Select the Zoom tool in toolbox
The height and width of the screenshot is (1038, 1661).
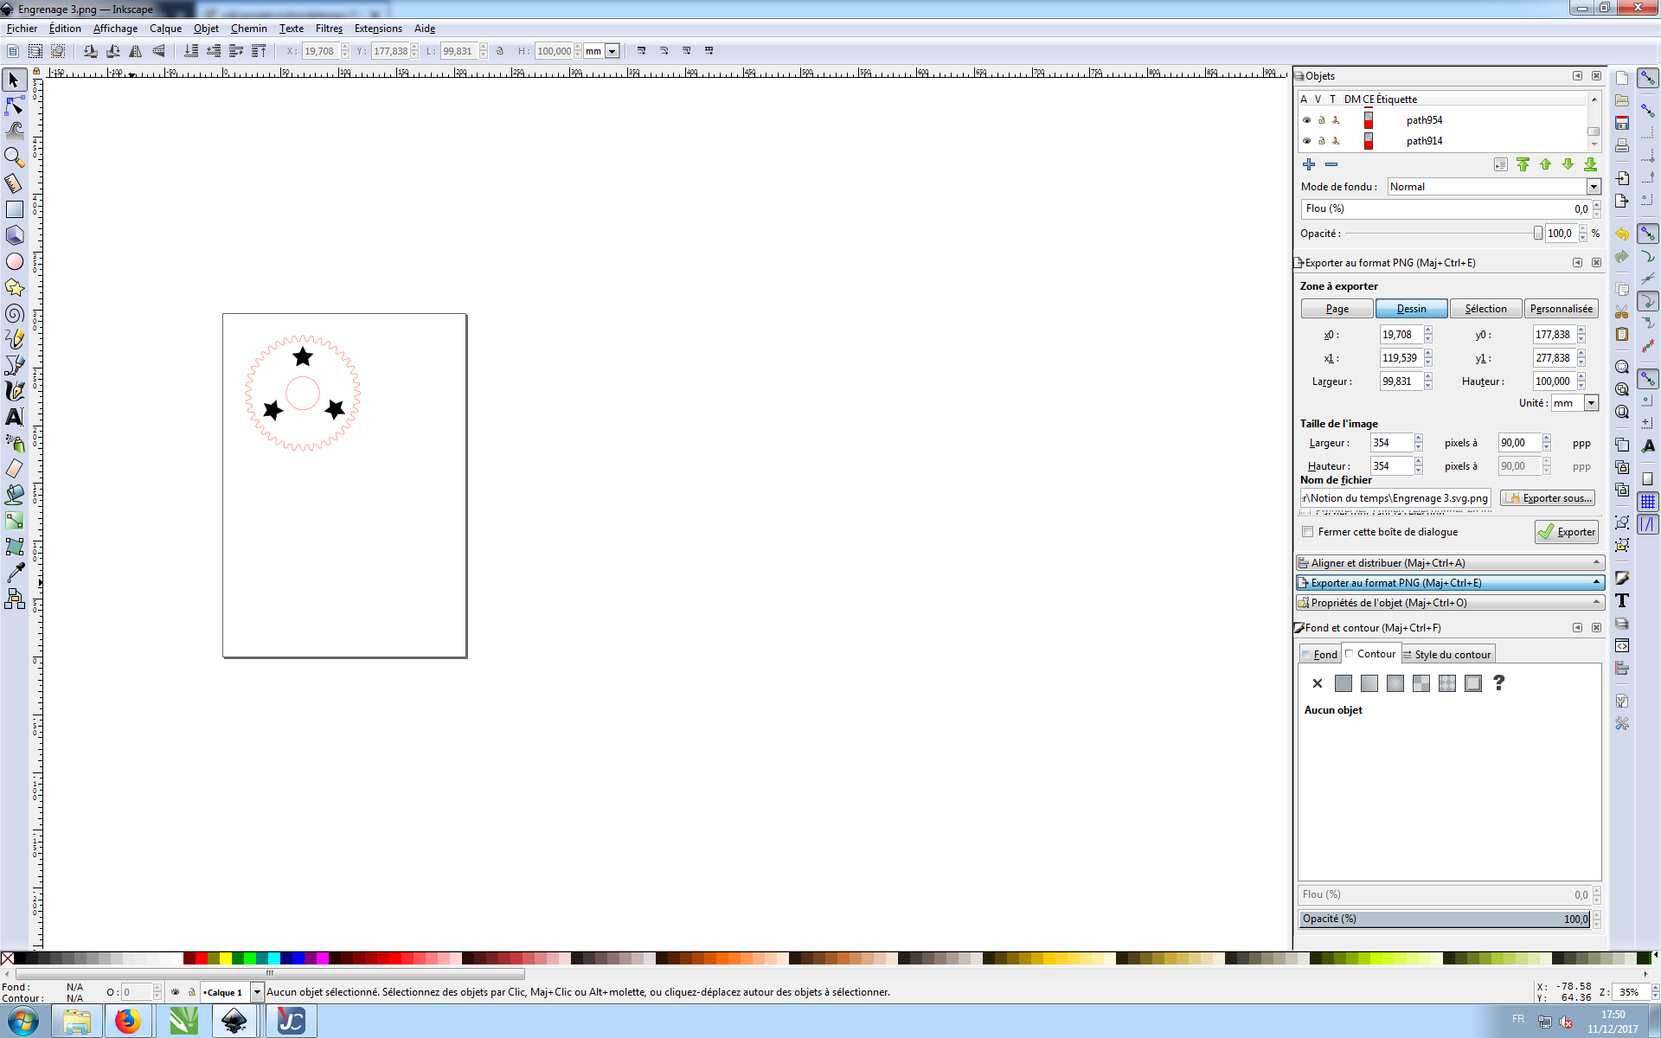(15, 157)
